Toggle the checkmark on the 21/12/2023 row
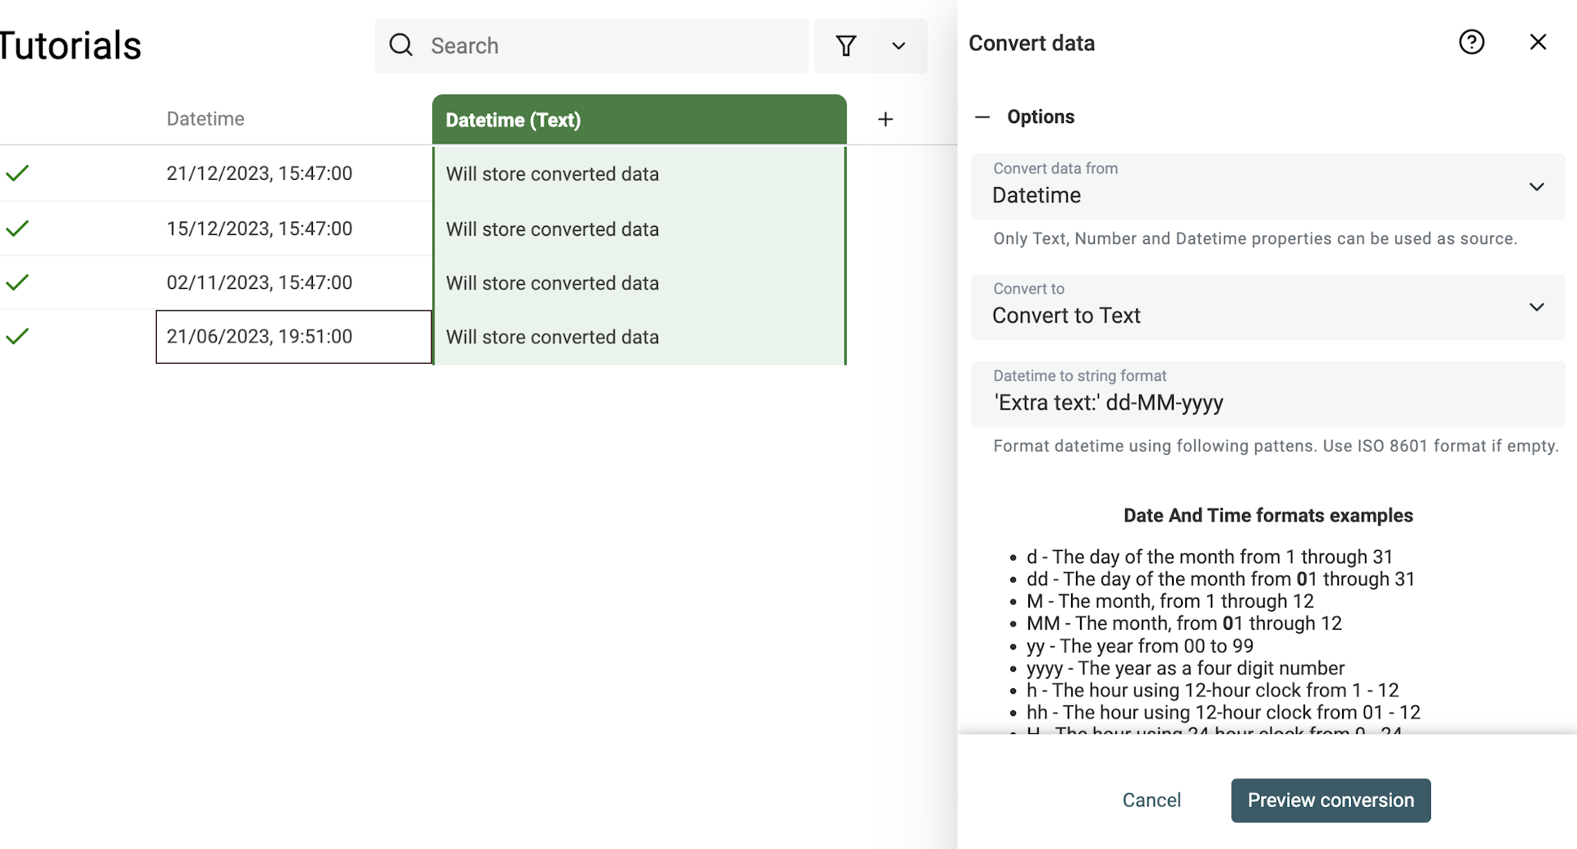The image size is (1577, 849). (x=17, y=172)
